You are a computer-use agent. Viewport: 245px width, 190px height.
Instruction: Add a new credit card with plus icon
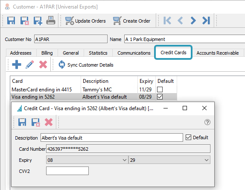(17, 64)
